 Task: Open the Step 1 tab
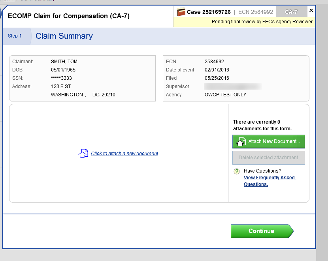[15, 36]
